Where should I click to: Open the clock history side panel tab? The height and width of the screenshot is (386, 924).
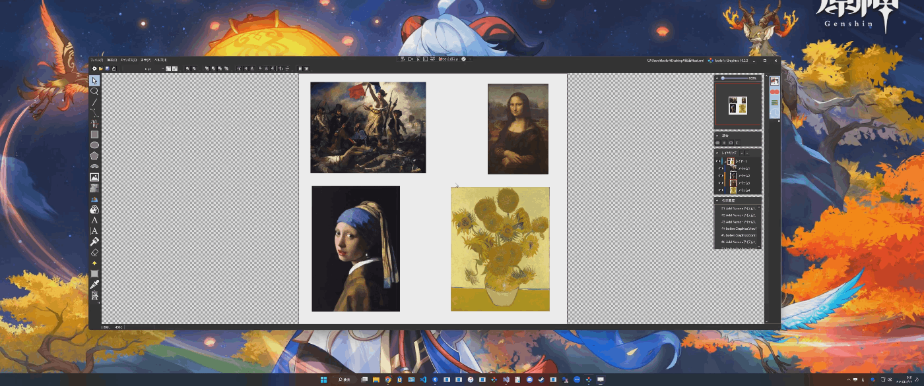775,113
